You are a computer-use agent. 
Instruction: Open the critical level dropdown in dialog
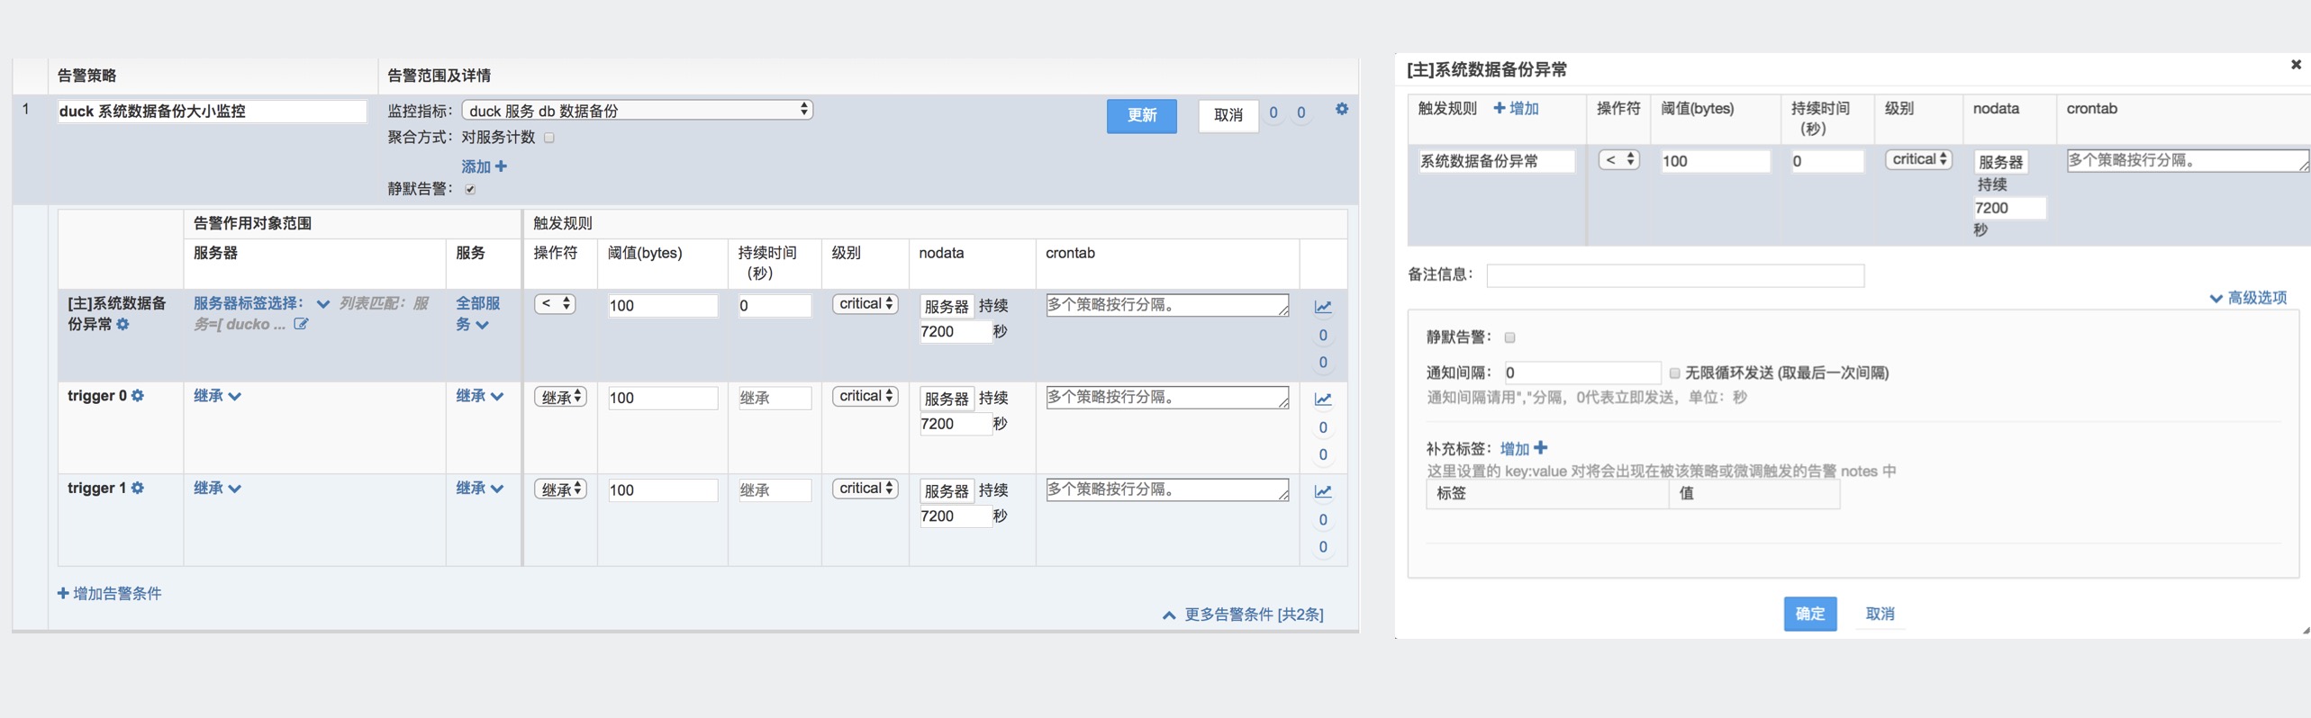[x=1918, y=159]
